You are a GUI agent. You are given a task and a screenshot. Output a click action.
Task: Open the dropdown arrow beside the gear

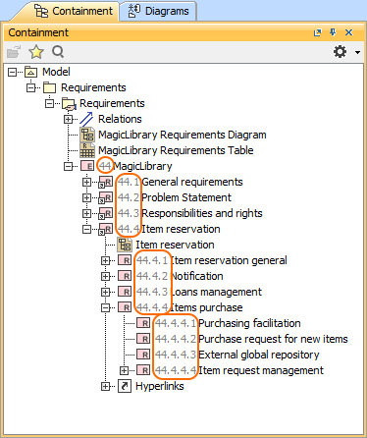(357, 52)
